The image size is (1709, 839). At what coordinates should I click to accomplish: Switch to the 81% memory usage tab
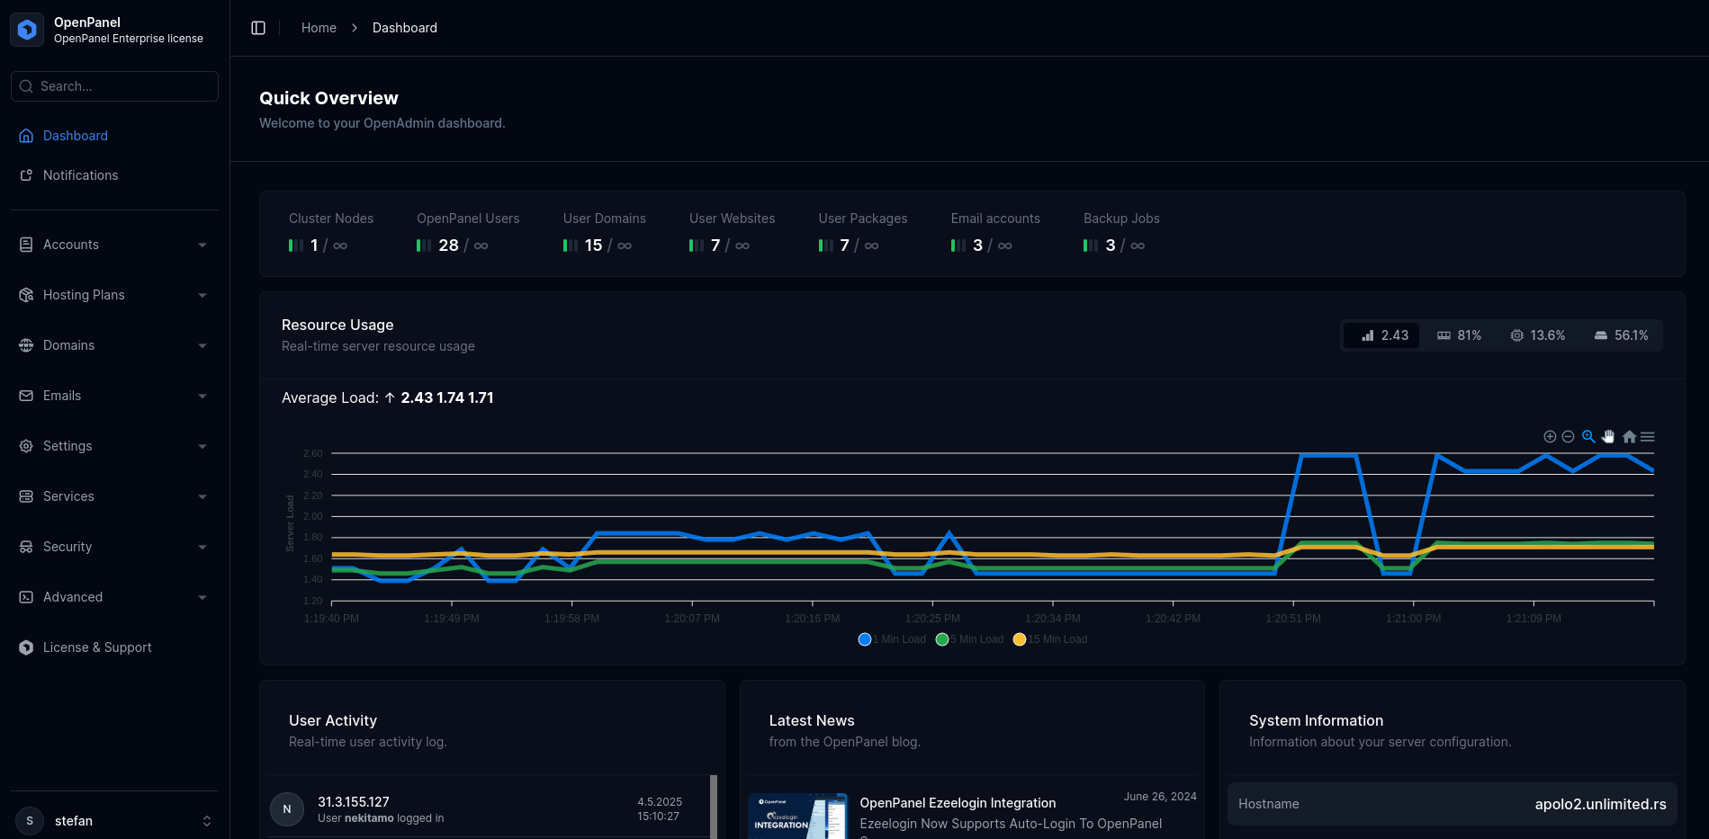pos(1459,335)
